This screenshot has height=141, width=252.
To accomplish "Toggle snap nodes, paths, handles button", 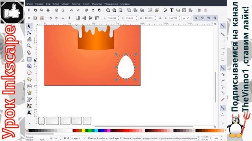I will 223,68.
